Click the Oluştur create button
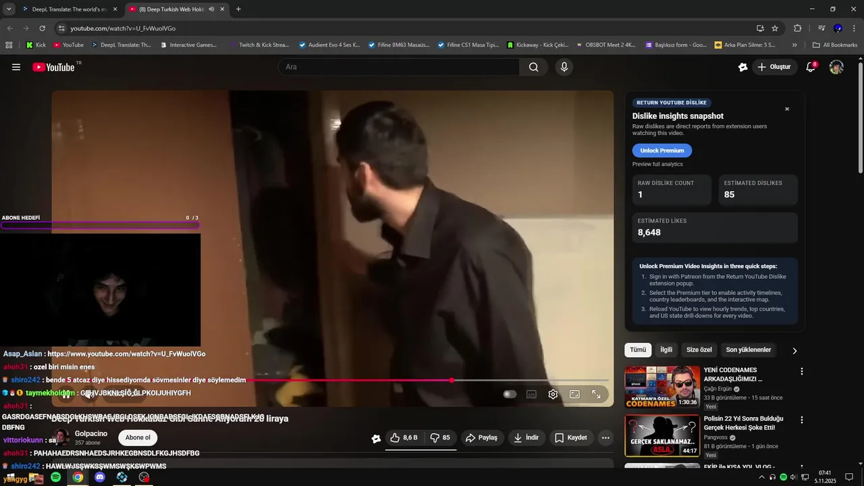Image resolution: width=864 pixels, height=486 pixels. pos(774,67)
